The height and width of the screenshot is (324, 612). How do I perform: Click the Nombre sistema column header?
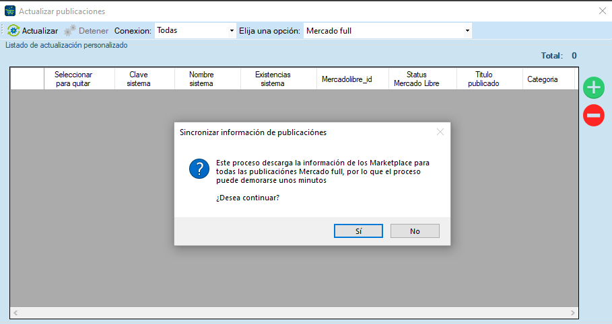pyautogui.click(x=207, y=79)
